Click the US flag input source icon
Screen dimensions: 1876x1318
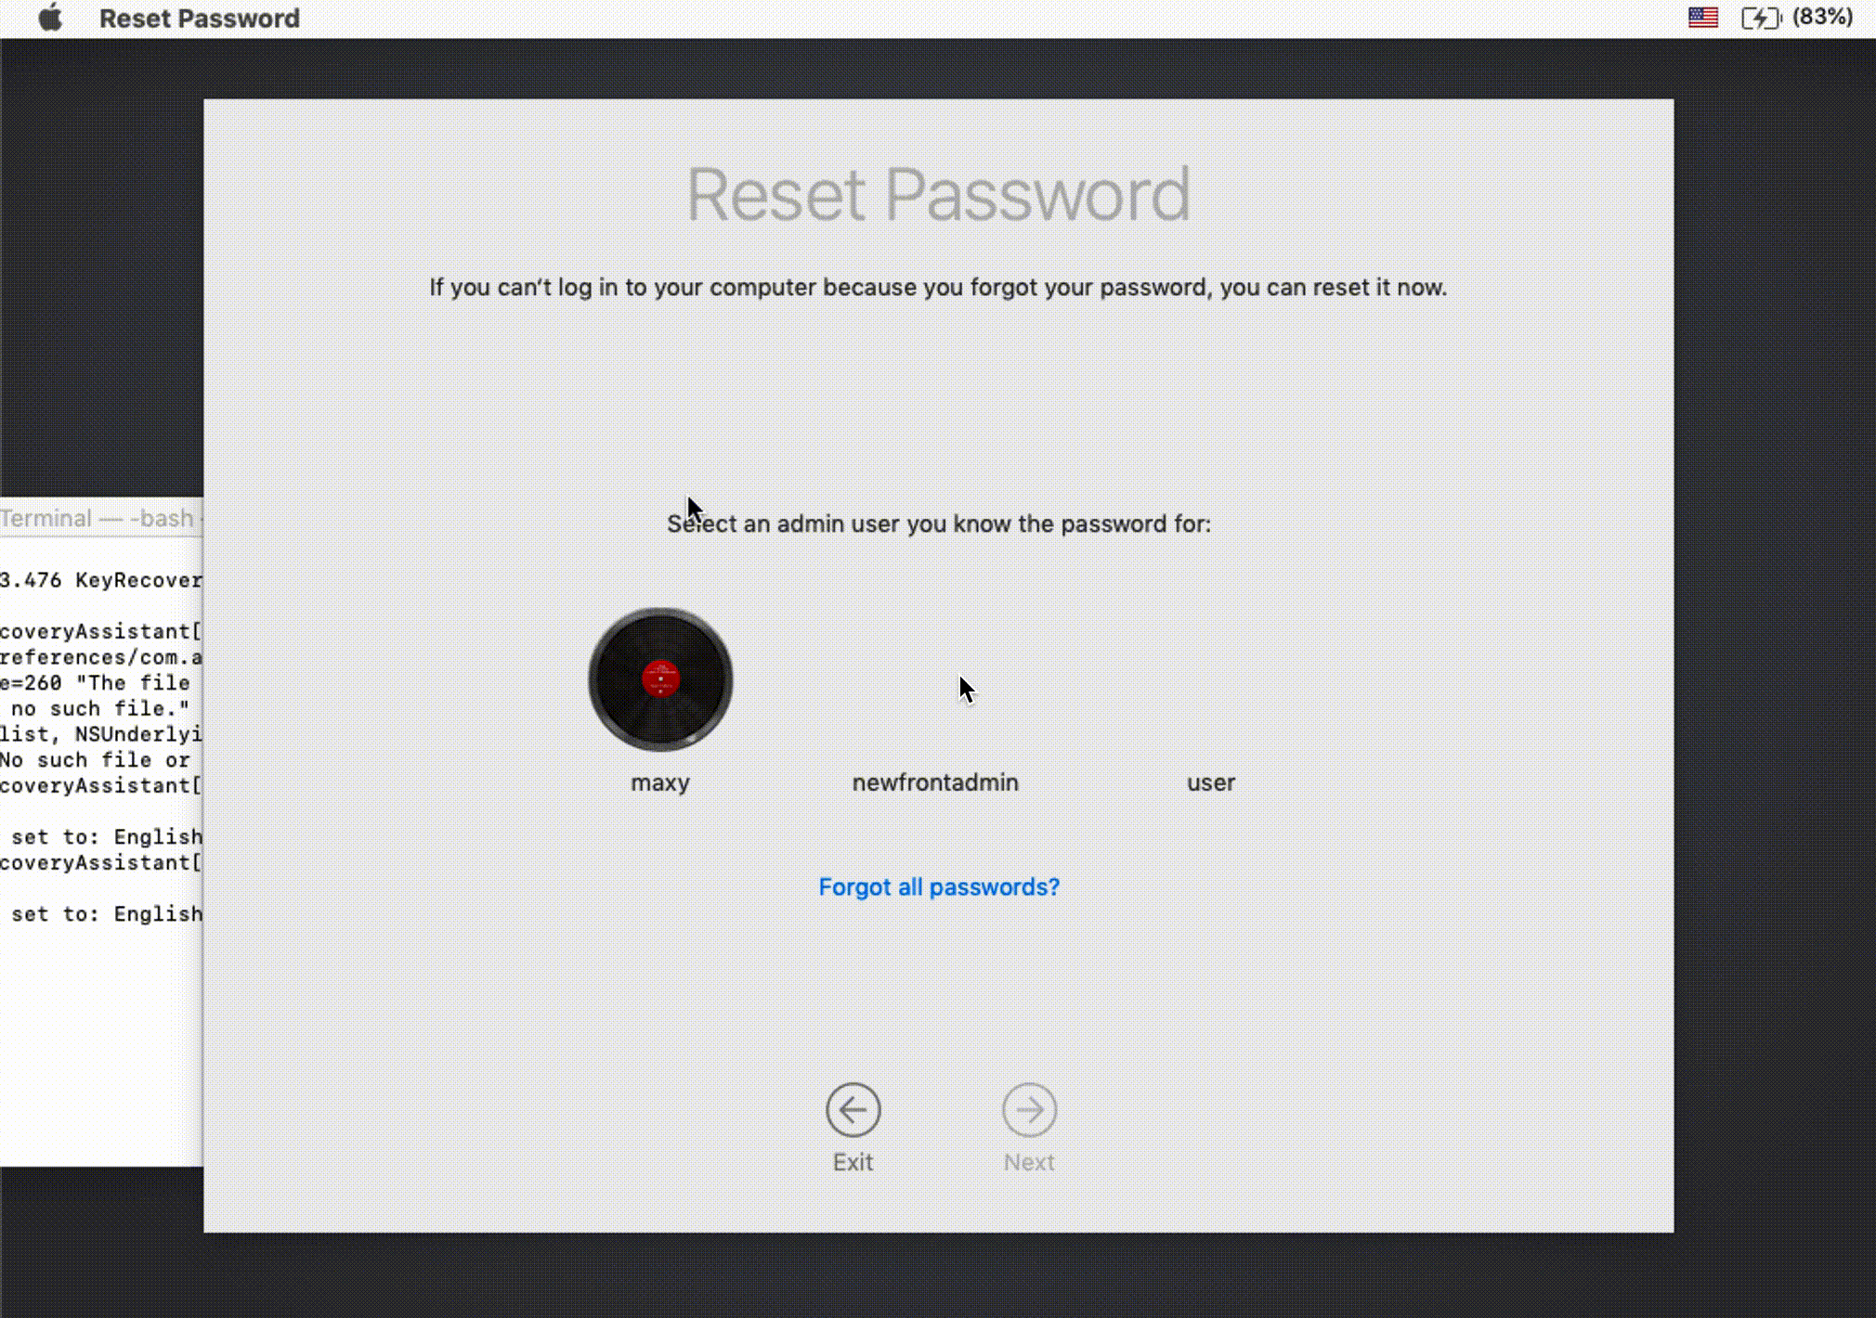pos(1702,18)
